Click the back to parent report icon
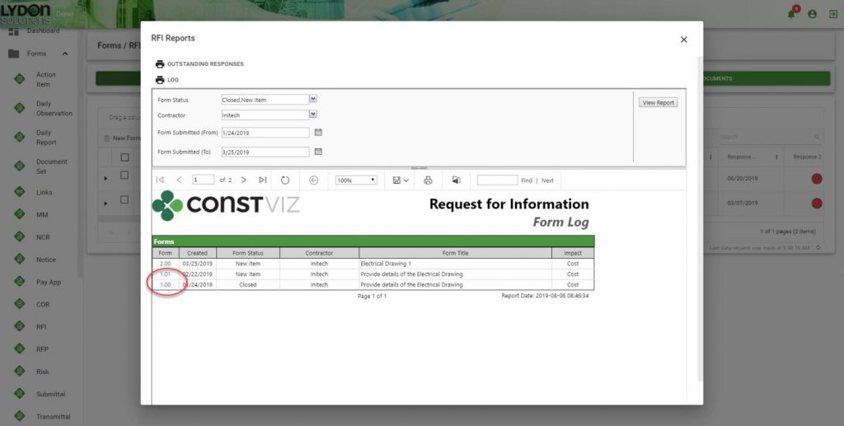 pyautogui.click(x=313, y=180)
